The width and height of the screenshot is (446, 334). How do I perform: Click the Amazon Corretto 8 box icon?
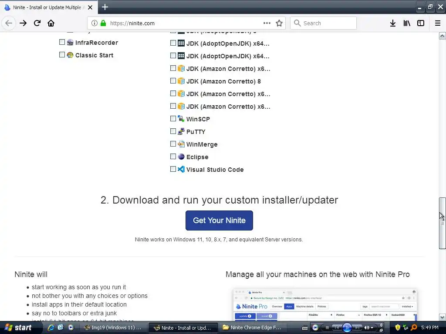pyautogui.click(x=181, y=81)
